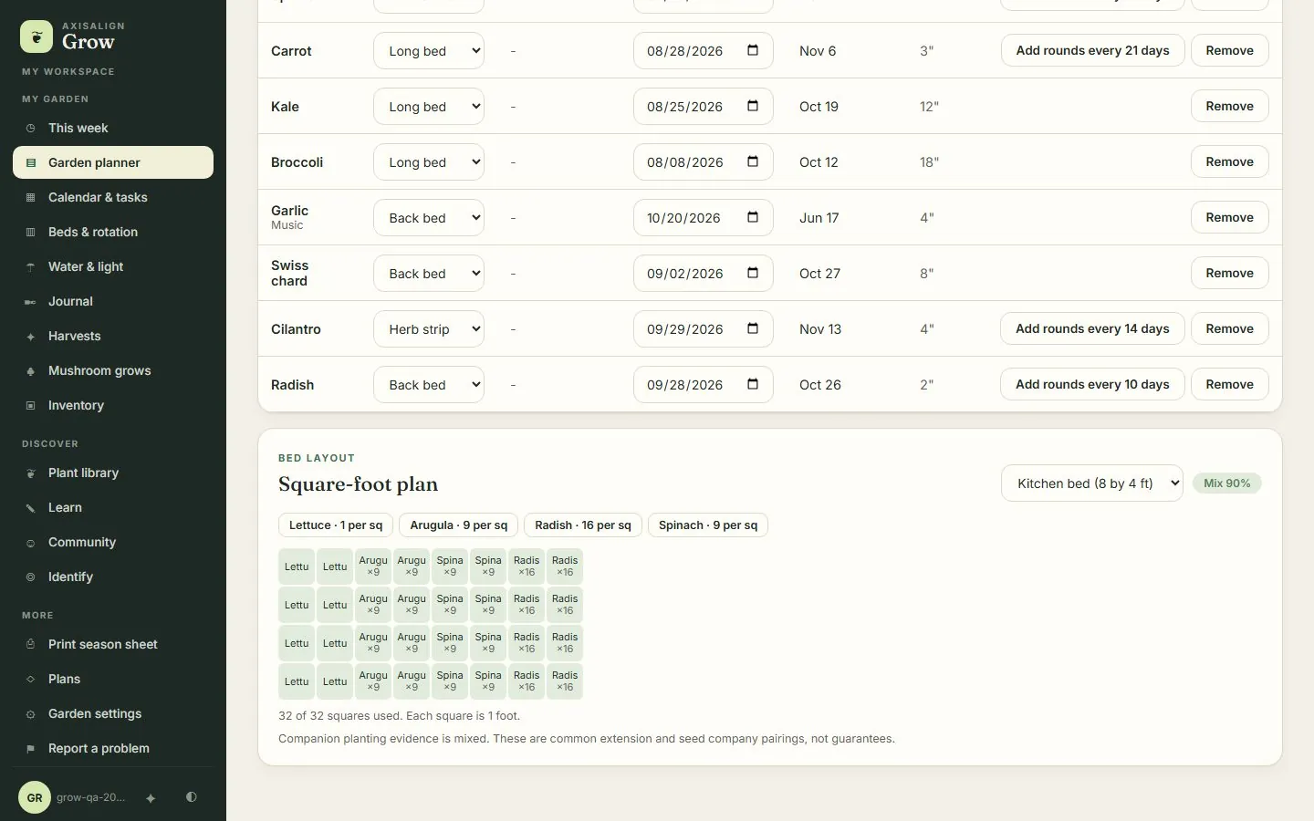
Task: Click the This week sidebar icon
Action: 30,129
